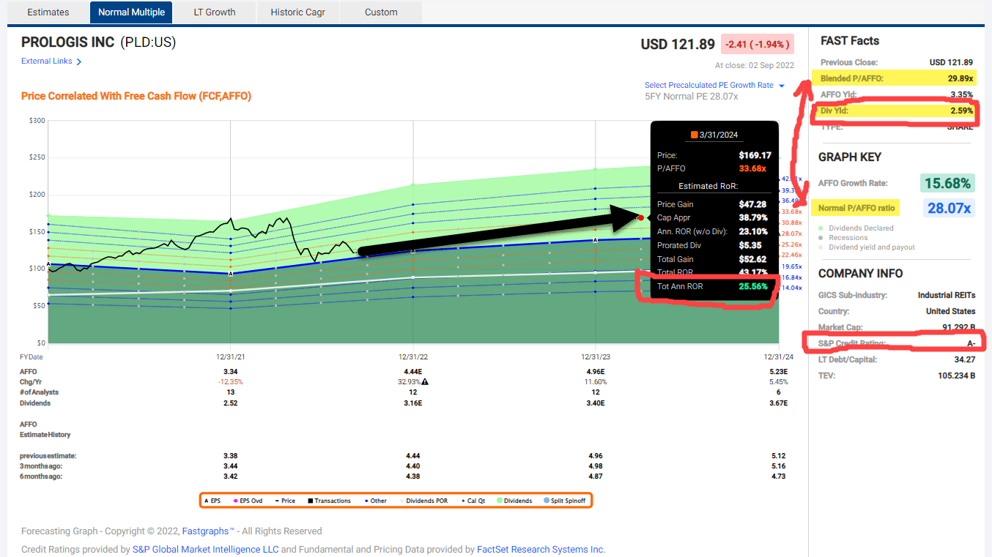Viewport: 992px width, 557px height.
Task: Click the 3.34 AFFO value
Action: point(231,372)
